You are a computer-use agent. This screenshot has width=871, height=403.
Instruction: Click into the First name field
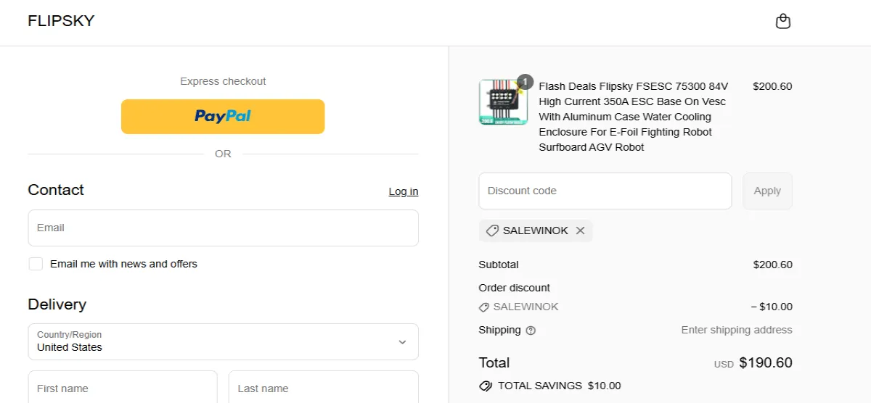(x=123, y=387)
